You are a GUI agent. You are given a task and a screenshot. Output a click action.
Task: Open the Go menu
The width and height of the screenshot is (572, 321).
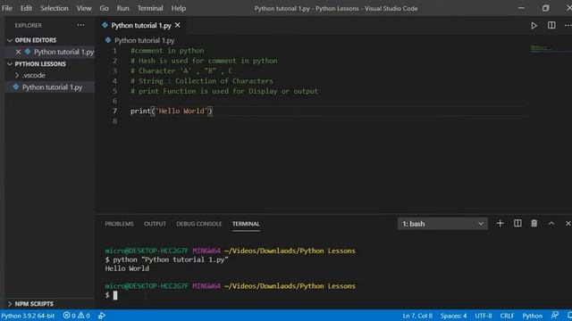coord(104,8)
